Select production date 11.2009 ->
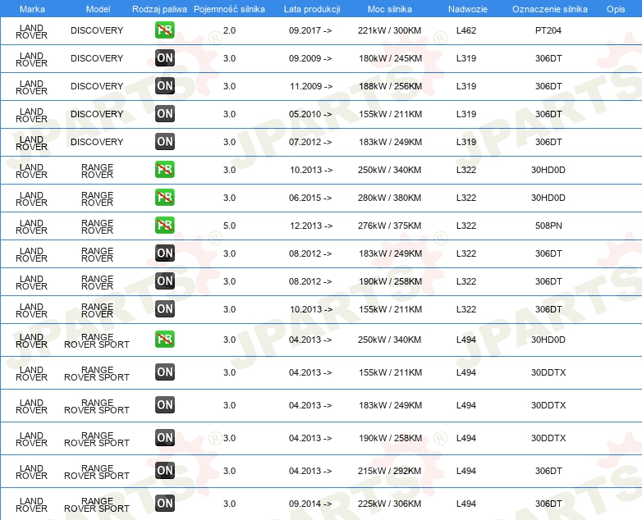 311,86
